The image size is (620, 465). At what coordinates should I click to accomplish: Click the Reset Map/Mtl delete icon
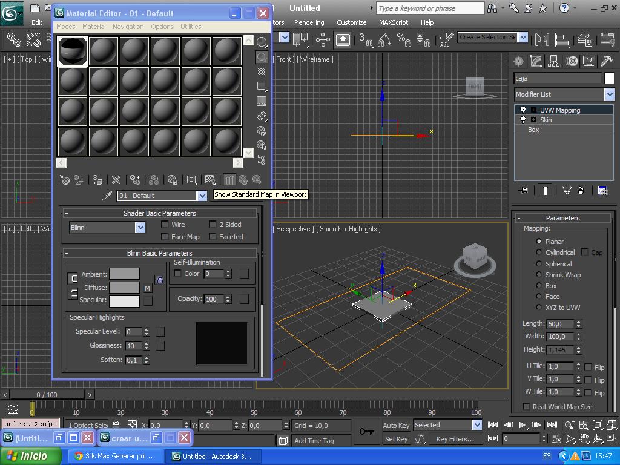point(116,180)
